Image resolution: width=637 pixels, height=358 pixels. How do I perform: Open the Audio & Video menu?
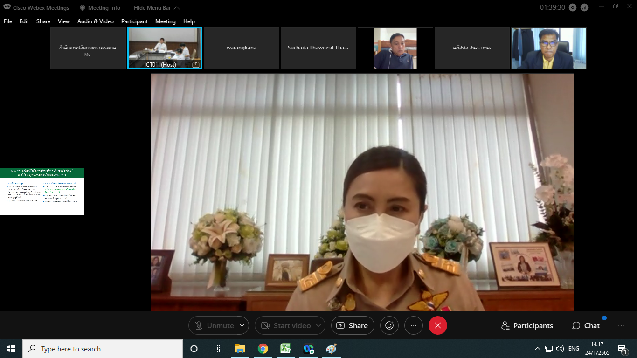click(x=95, y=21)
